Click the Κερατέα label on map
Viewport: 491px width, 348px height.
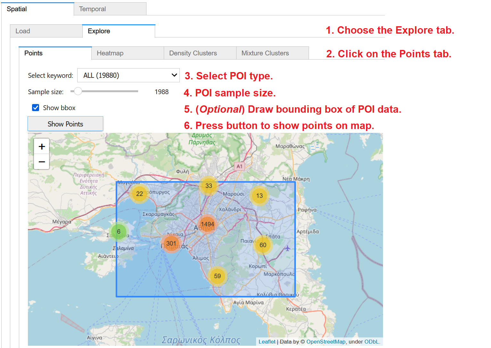[x=296, y=309]
